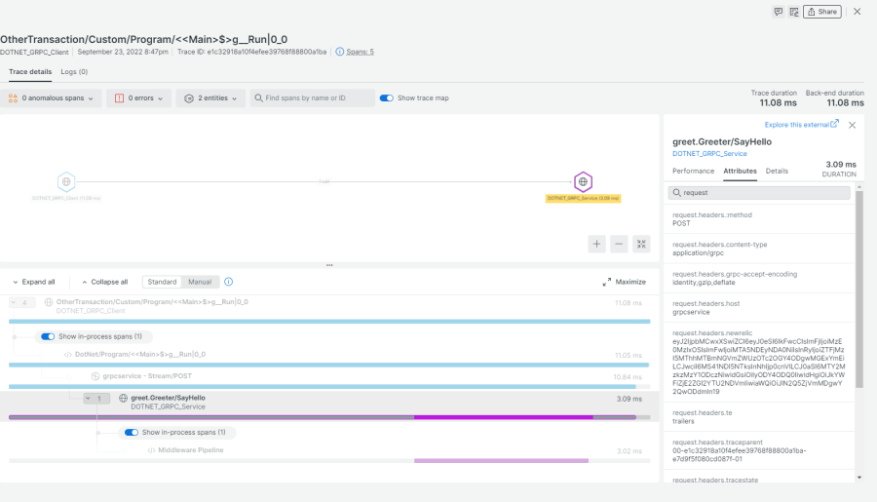
Task: Open the Explore this external link
Action: (801, 125)
